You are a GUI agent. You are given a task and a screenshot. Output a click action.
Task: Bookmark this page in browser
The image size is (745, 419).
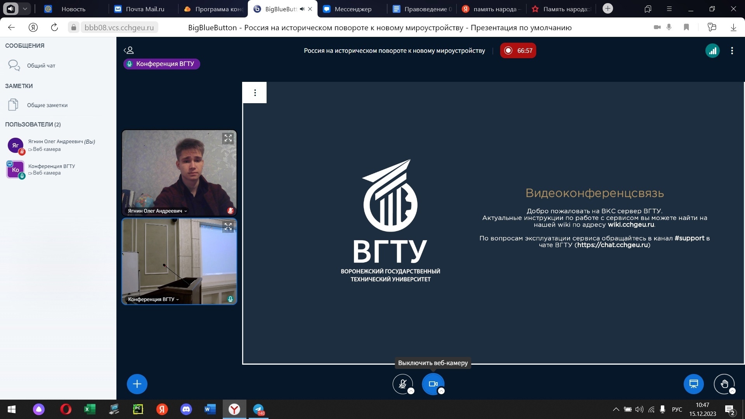tap(686, 27)
